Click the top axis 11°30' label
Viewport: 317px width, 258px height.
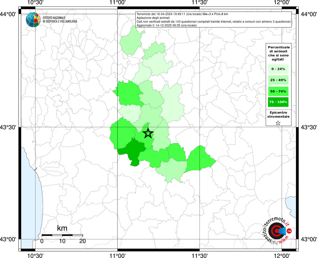(200, 3)
